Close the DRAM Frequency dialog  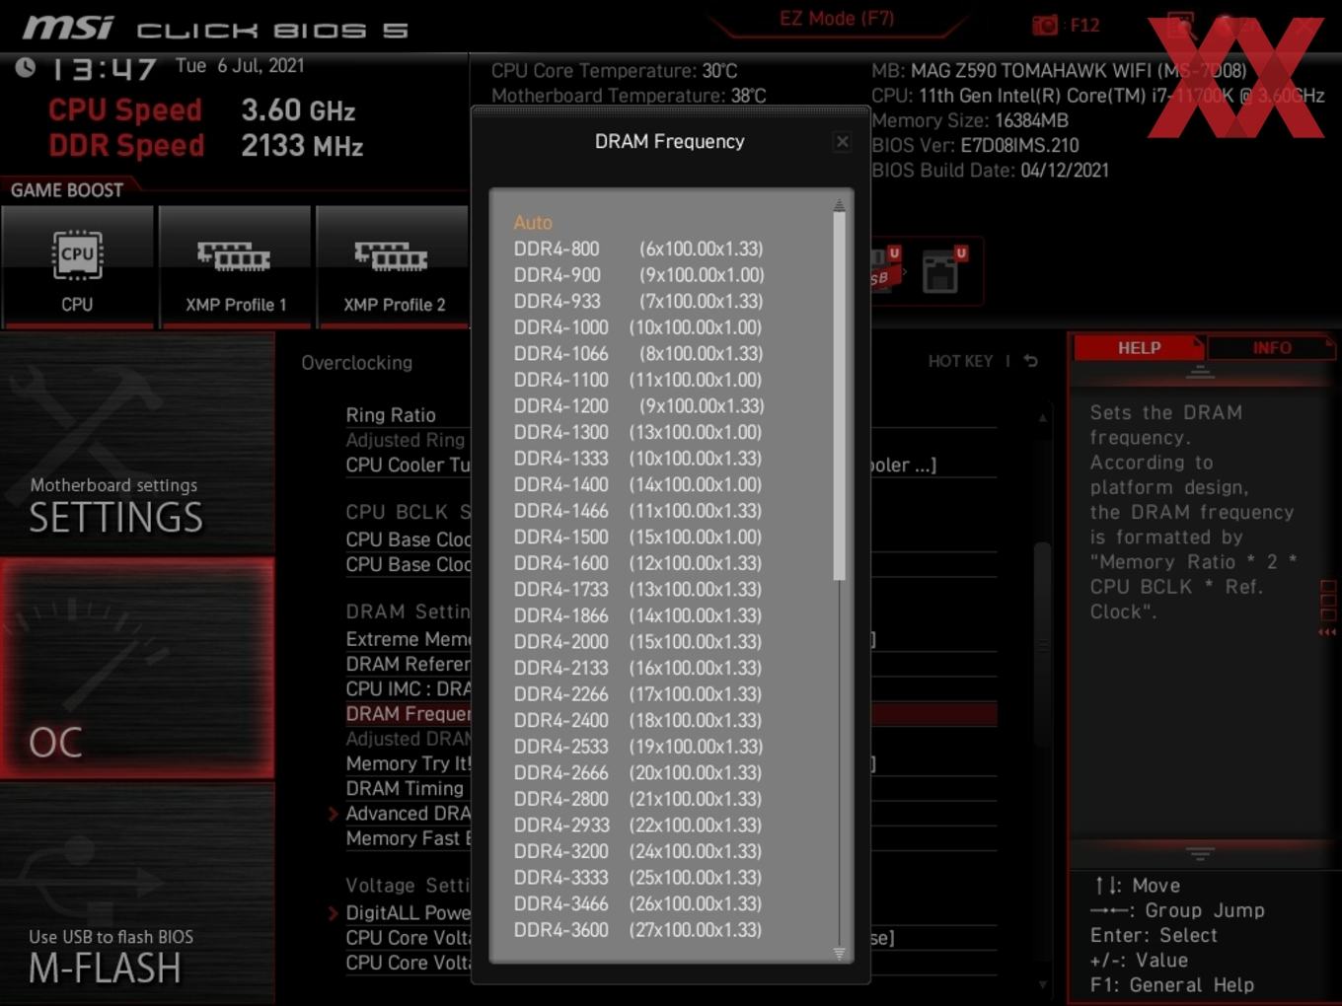tap(842, 142)
